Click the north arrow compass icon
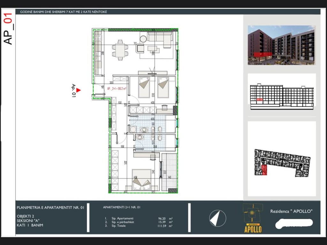The width and height of the screenshot is (327, 245). (x=217, y=218)
